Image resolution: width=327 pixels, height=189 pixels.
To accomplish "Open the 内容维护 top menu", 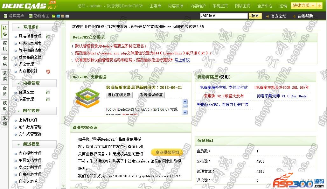I will click(x=198, y=6).
